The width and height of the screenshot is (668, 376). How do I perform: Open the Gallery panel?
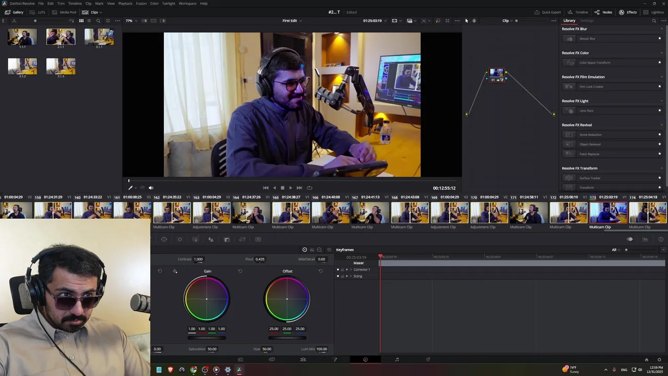[14, 12]
